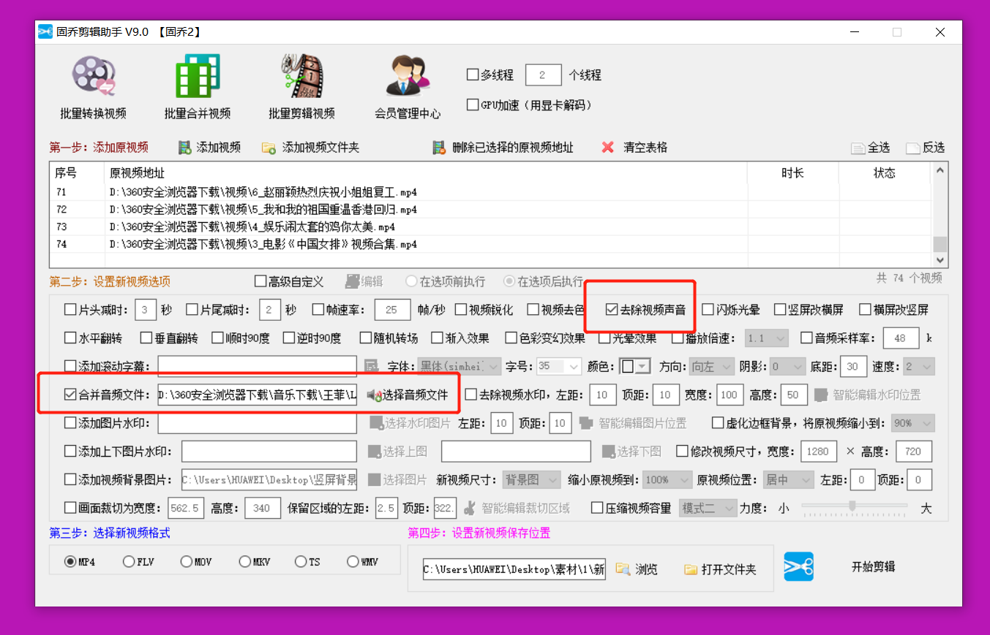990x635 pixels.
Task: Enable the 多线程 checkbox
Action: pos(473,75)
